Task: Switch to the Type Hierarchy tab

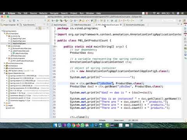Action: coord(28,25)
